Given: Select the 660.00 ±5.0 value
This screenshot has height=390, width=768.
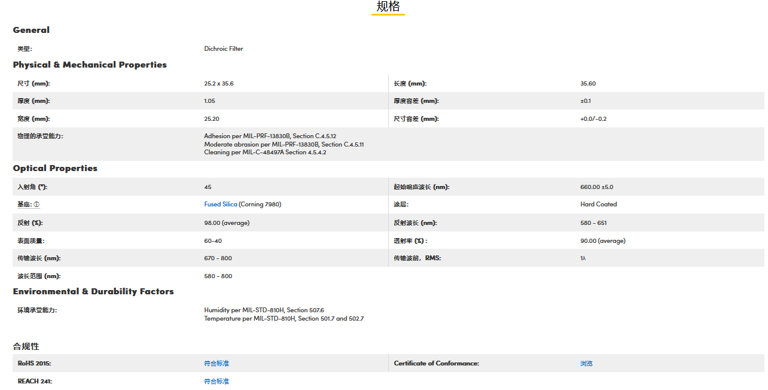Looking at the screenshot, I should (597, 187).
